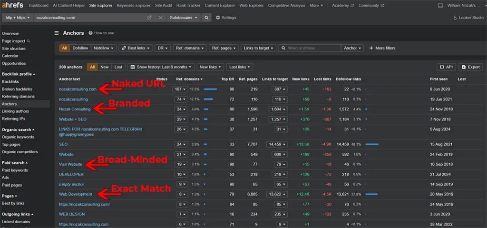Click the search magnifier button next to Subdomains
Image resolution: width=487 pixels, height=228 pixels.
206,18
